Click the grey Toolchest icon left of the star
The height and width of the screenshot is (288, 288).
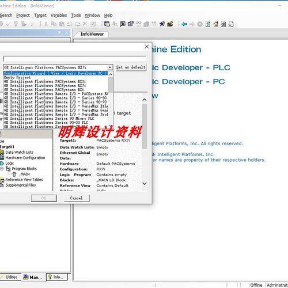154,24
